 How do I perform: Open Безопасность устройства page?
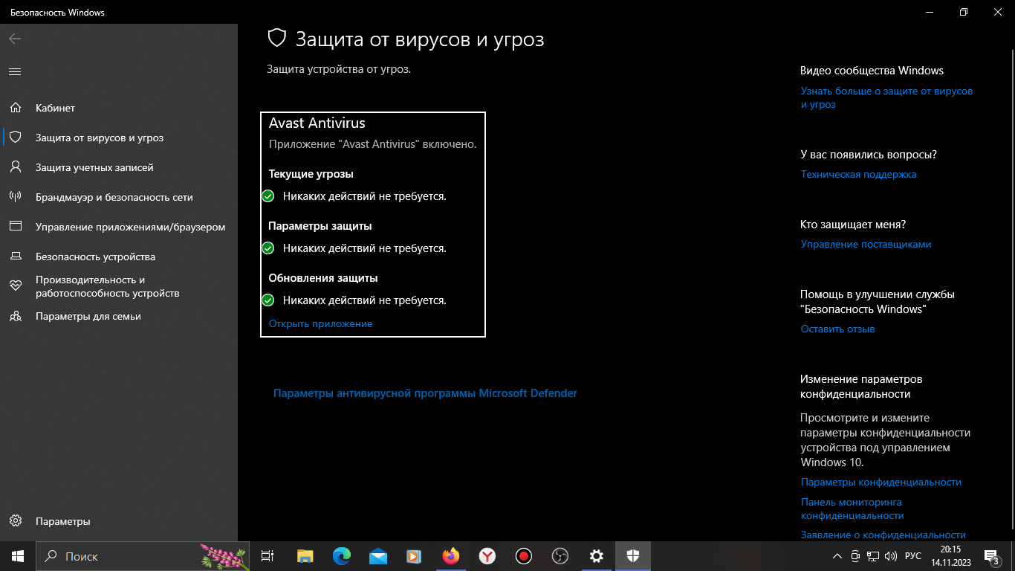(x=119, y=257)
